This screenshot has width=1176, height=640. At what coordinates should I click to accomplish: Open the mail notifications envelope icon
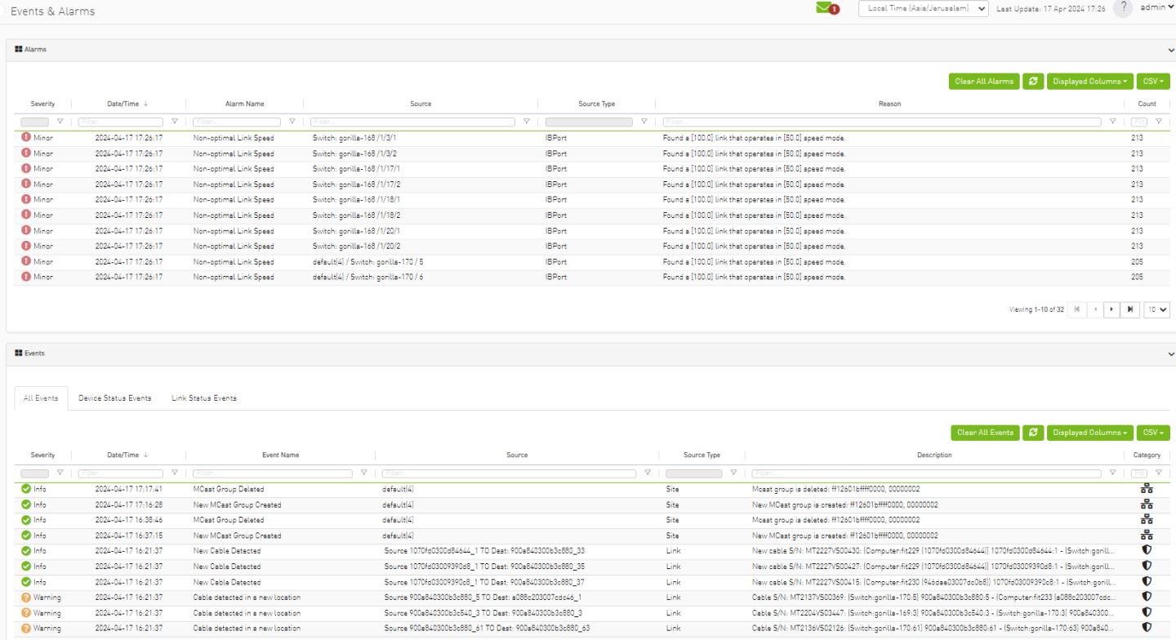pos(826,8)
